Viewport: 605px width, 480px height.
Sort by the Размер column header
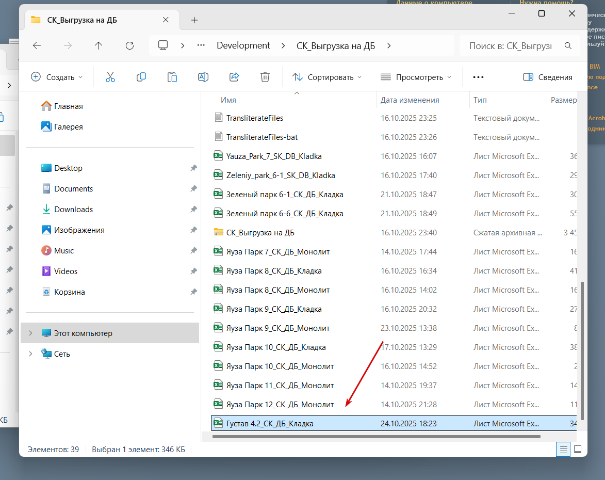pyautogui.click(x=563, y=100)
